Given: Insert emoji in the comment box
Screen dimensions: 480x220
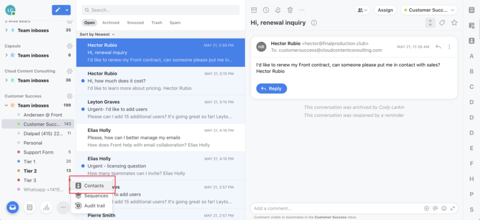Looking at the screenshot, I should point(444,208).
